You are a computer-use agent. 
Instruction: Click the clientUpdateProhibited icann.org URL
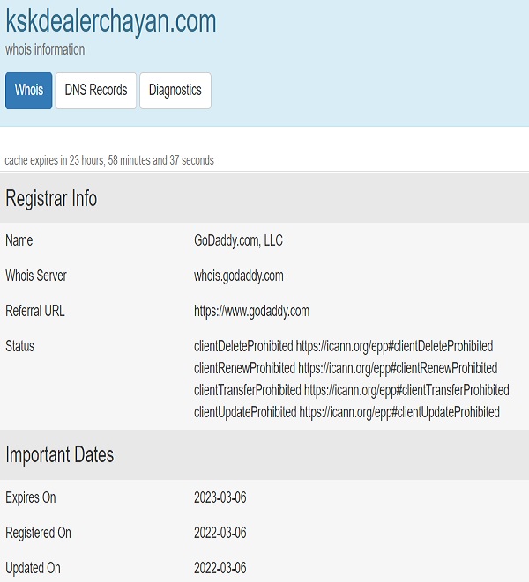[399, 412]
